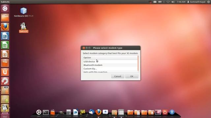Screen dimensions: 211x118
Task: Select the Custom tty... option
Action: click(110, 69)
